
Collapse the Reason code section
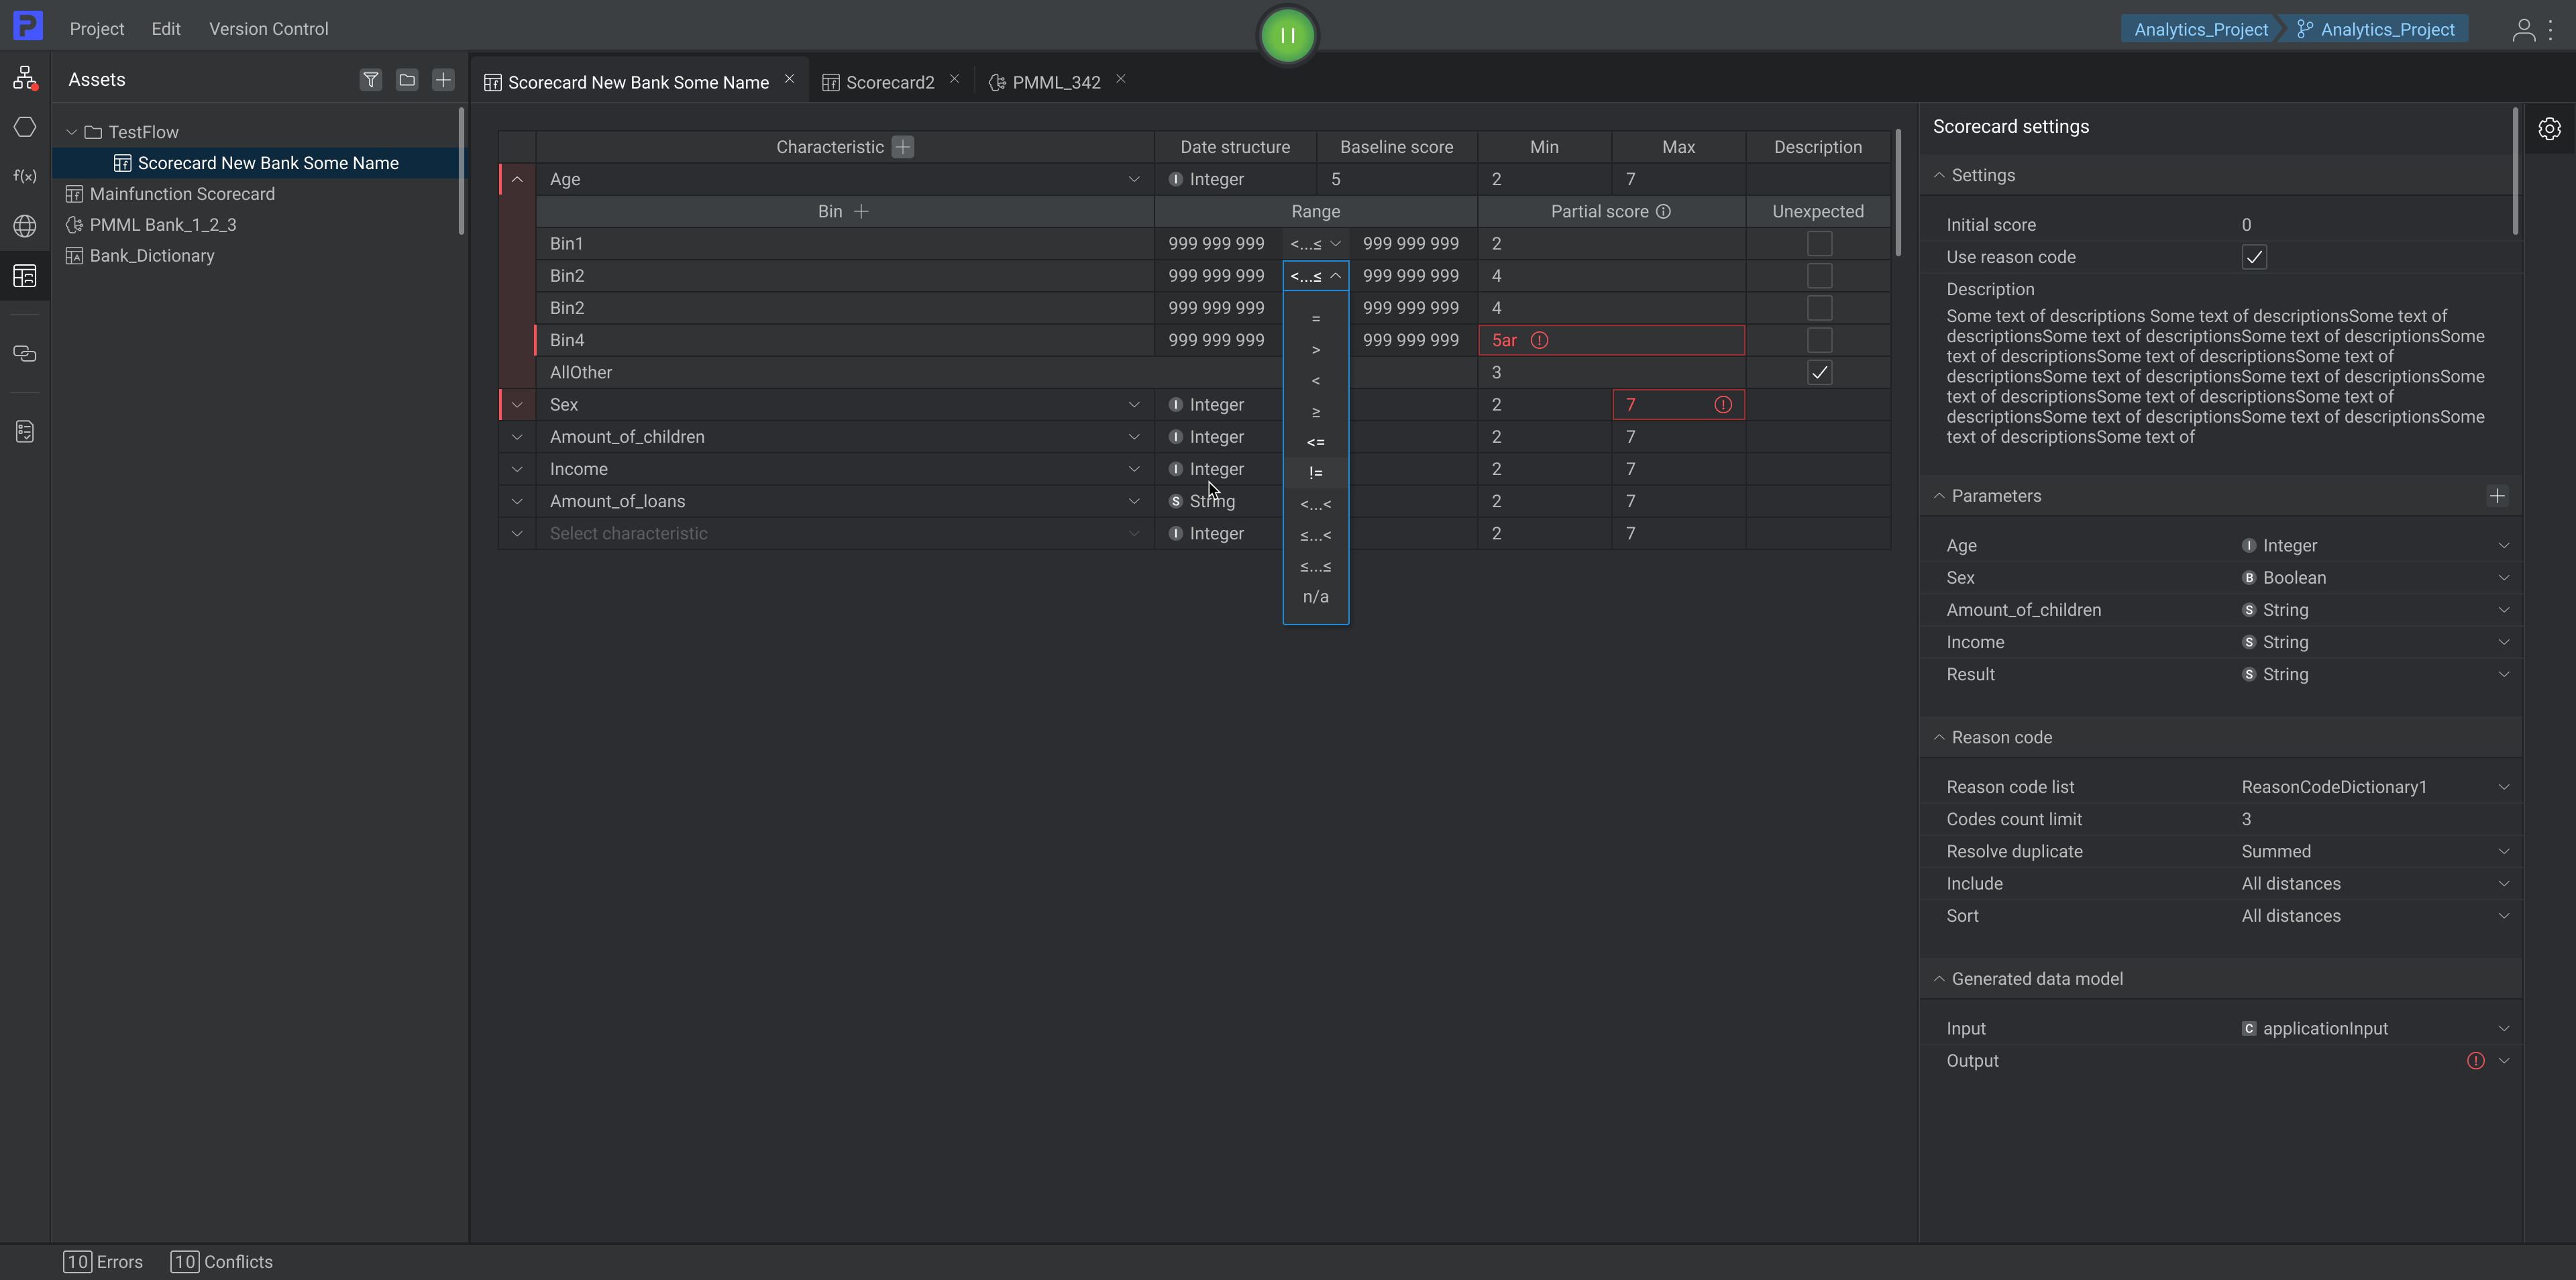click(x=1939, y=737)
